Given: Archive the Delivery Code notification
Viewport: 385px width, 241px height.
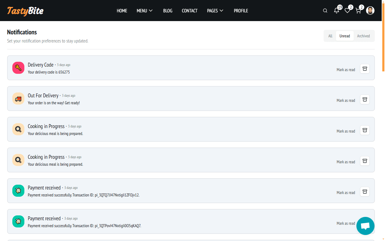Looking at the screenshot, I should point(365,69).
